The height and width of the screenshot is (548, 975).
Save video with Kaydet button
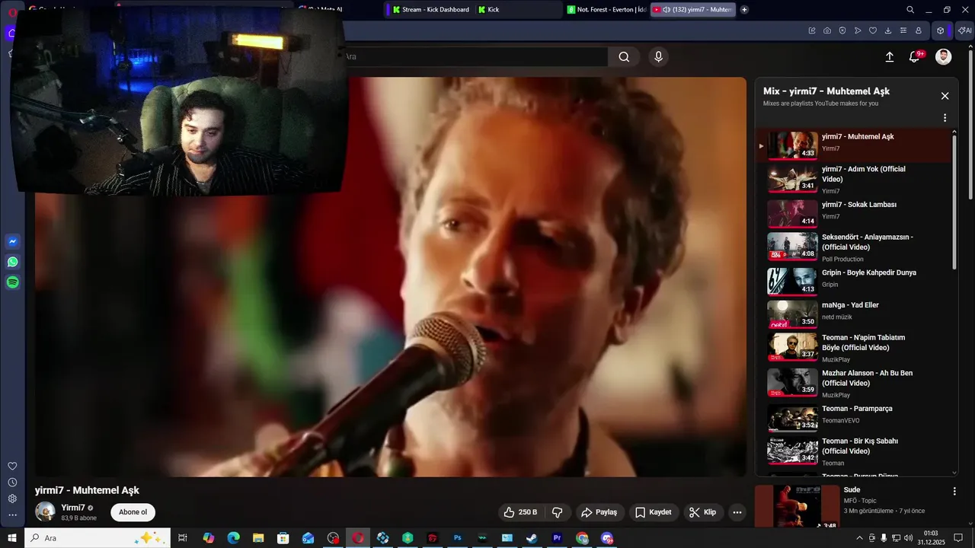654,512
